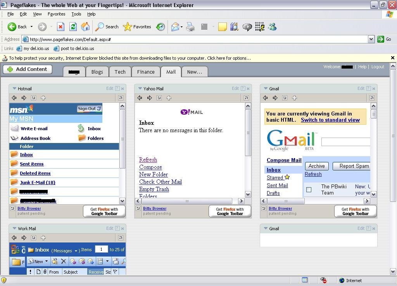Click back arrow in Work Mail flake

[14, 238]
